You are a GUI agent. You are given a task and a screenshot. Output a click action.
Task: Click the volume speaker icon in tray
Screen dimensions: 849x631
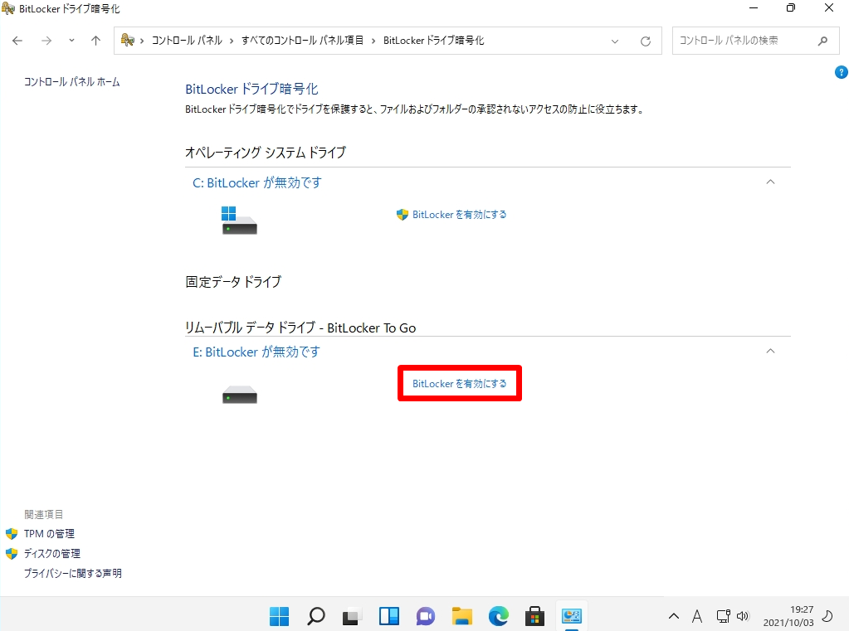click(x=743, y=616)
